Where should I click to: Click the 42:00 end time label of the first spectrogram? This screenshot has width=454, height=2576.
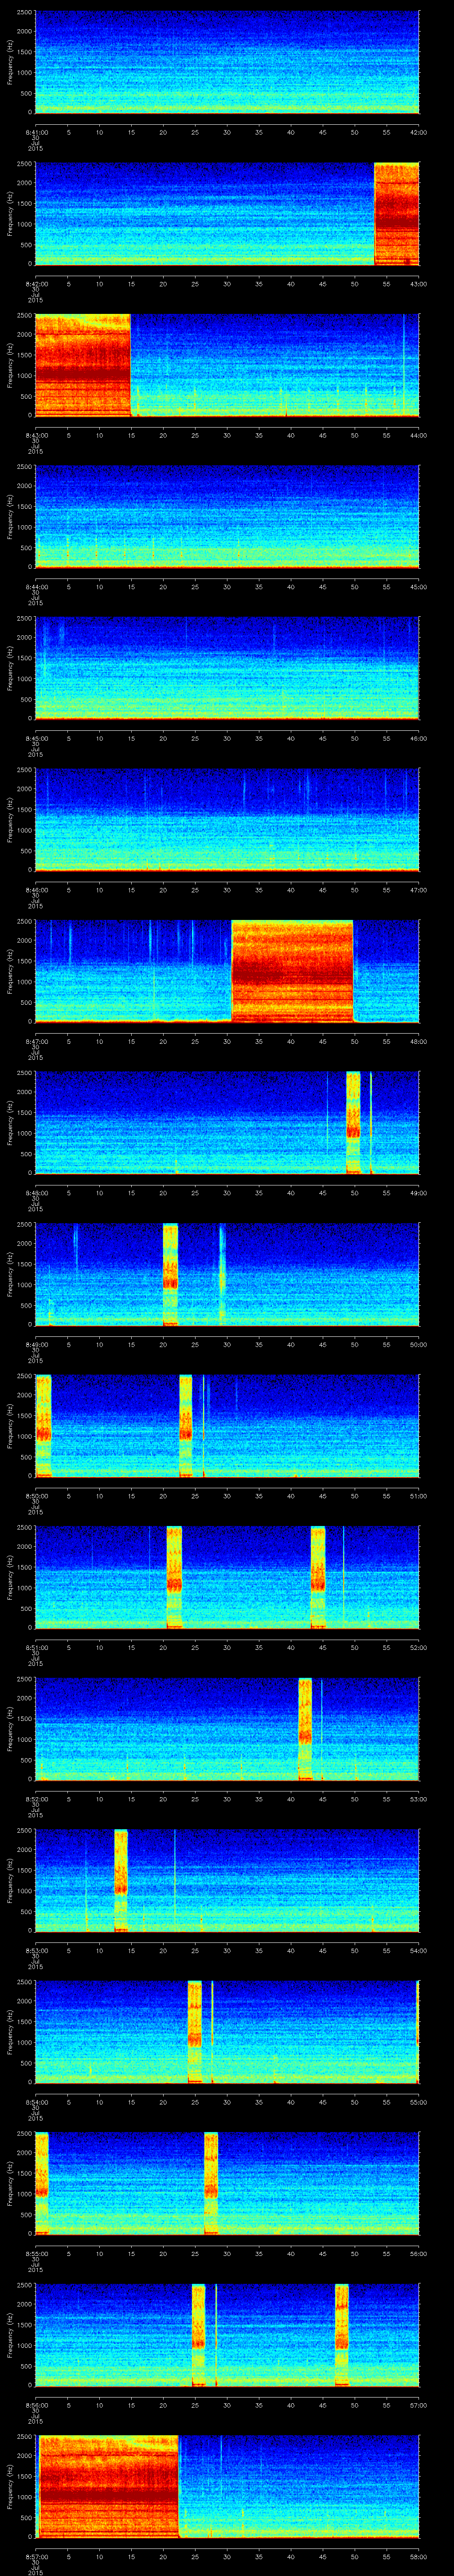(417, 131)
